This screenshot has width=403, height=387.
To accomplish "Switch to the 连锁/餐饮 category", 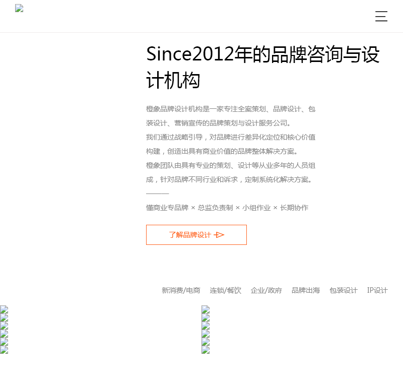I will pyautogui.click(x=225, y=290).
